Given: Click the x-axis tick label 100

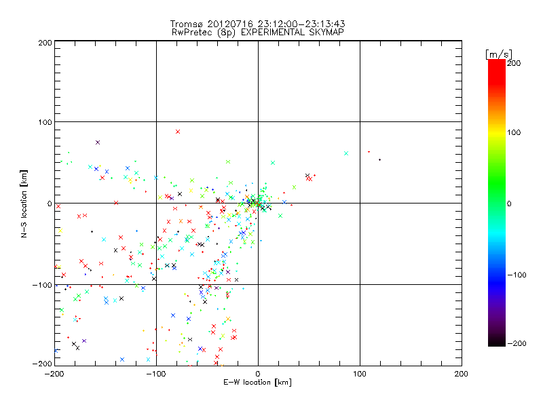Looking at the screenshot, I should (360, 374).
